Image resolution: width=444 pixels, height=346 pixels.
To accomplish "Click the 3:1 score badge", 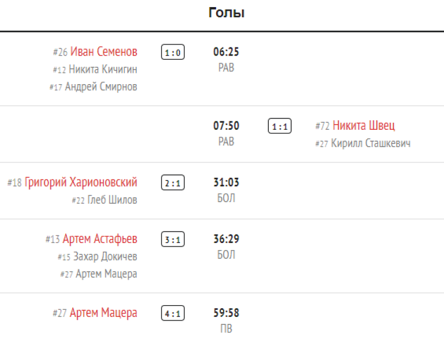I will pyautogui.click(x=172, y=240).
